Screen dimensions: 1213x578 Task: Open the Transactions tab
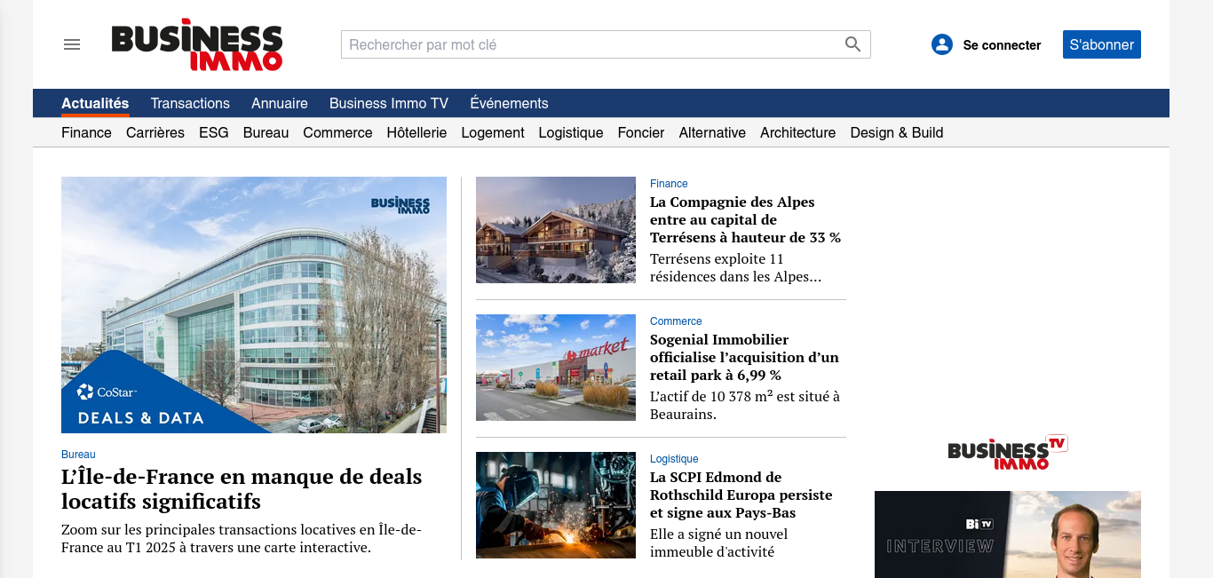tap(190, 103)
